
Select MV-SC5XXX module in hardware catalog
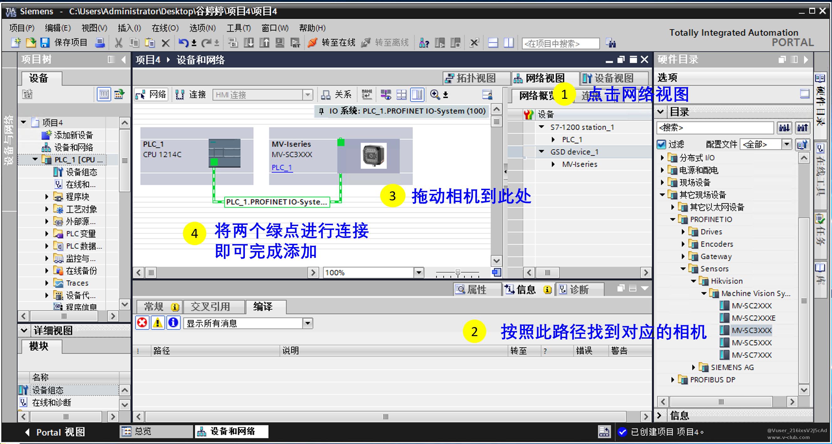click(x=752, y=343)
